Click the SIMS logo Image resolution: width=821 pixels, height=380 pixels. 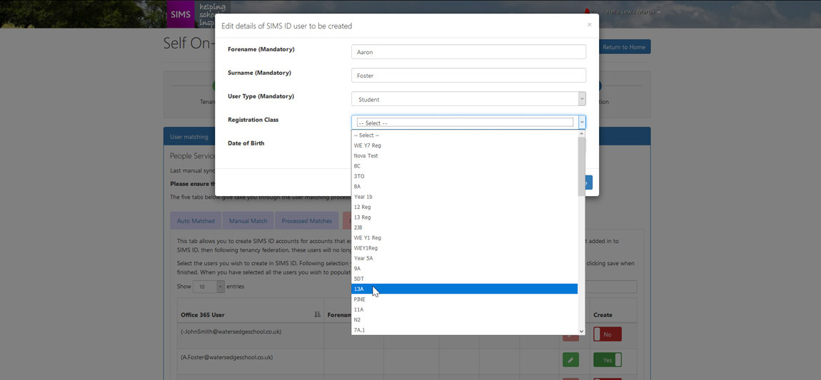(181, 14)
